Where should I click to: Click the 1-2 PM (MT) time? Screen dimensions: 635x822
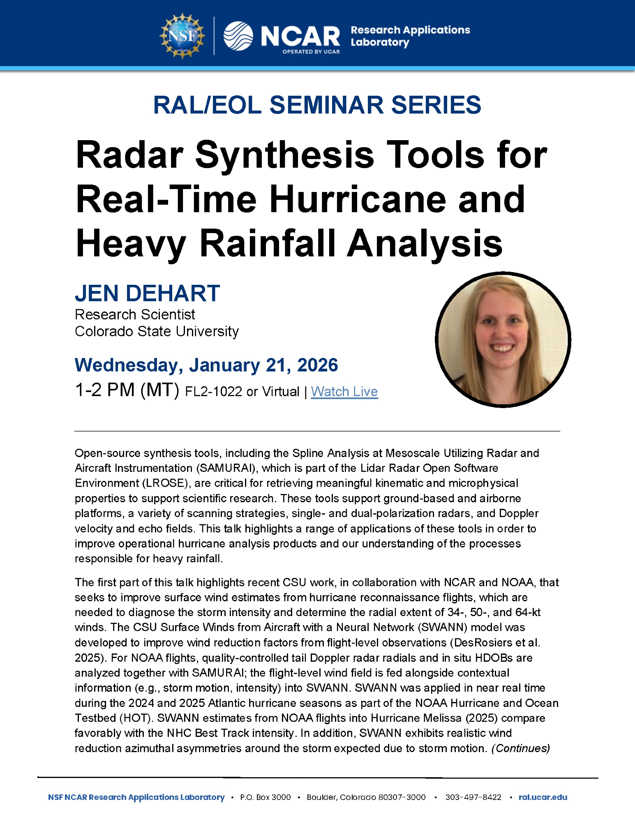point(127,390)
